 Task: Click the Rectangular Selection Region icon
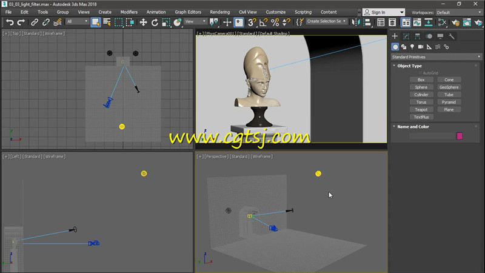pyautogui.click(x=118, y=22)
